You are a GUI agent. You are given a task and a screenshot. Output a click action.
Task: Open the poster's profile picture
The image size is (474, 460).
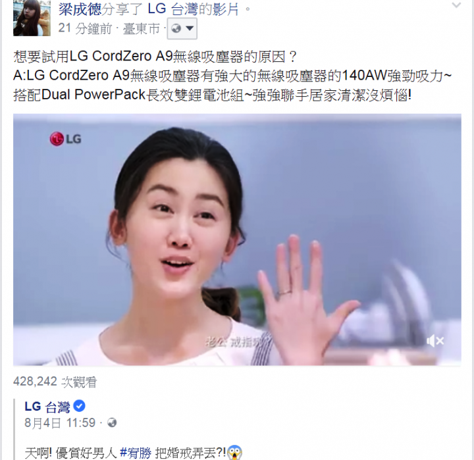32,18
